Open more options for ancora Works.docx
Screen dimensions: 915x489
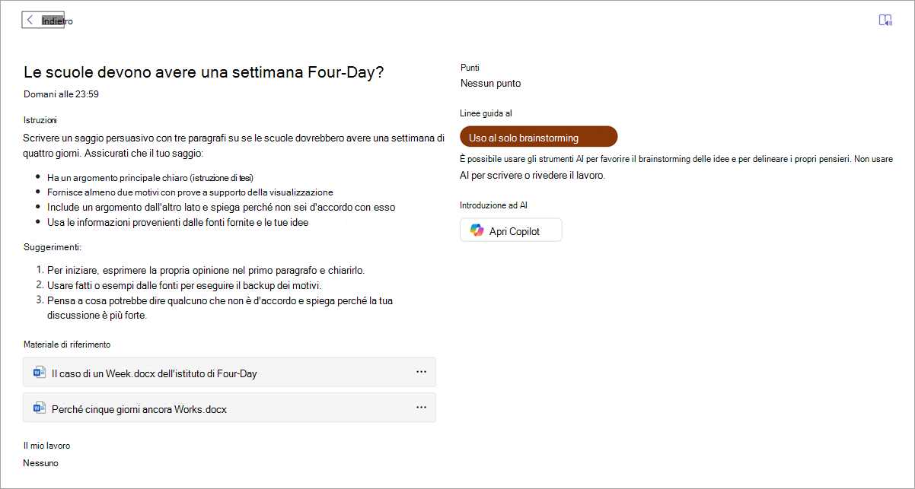(x=421, y=408)
